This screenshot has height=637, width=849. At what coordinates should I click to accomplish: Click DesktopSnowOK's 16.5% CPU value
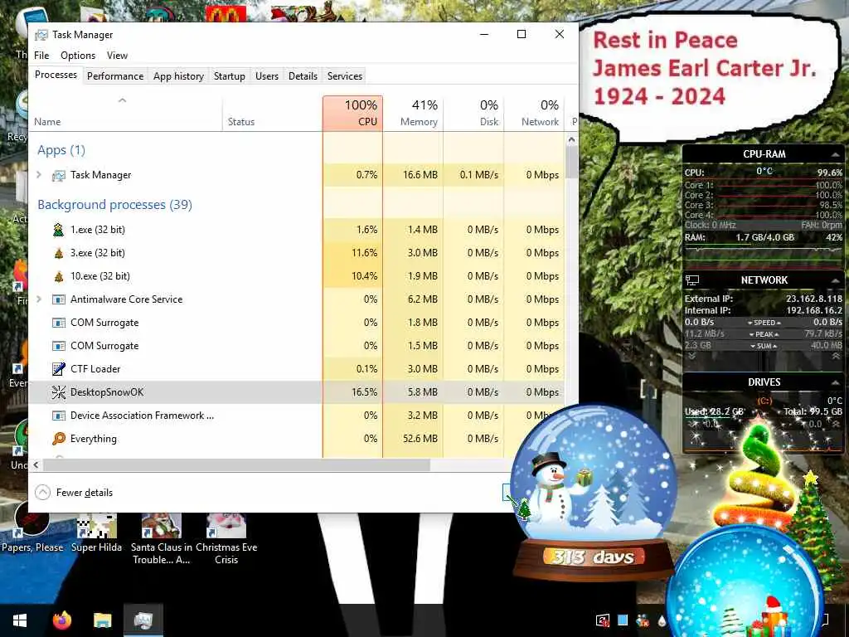[365, 392]
